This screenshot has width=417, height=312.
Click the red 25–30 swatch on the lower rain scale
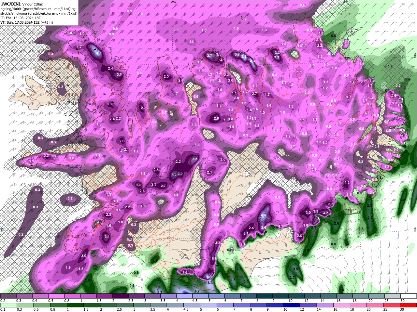coord(391,305)
